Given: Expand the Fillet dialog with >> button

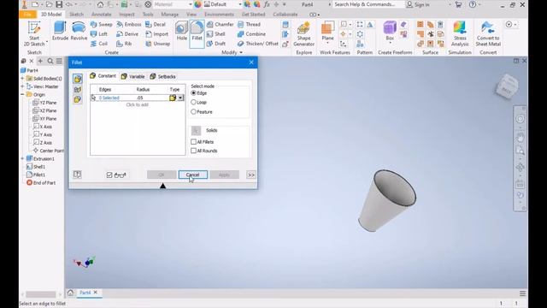Looking at the screenshot, I should pos(251,175).
